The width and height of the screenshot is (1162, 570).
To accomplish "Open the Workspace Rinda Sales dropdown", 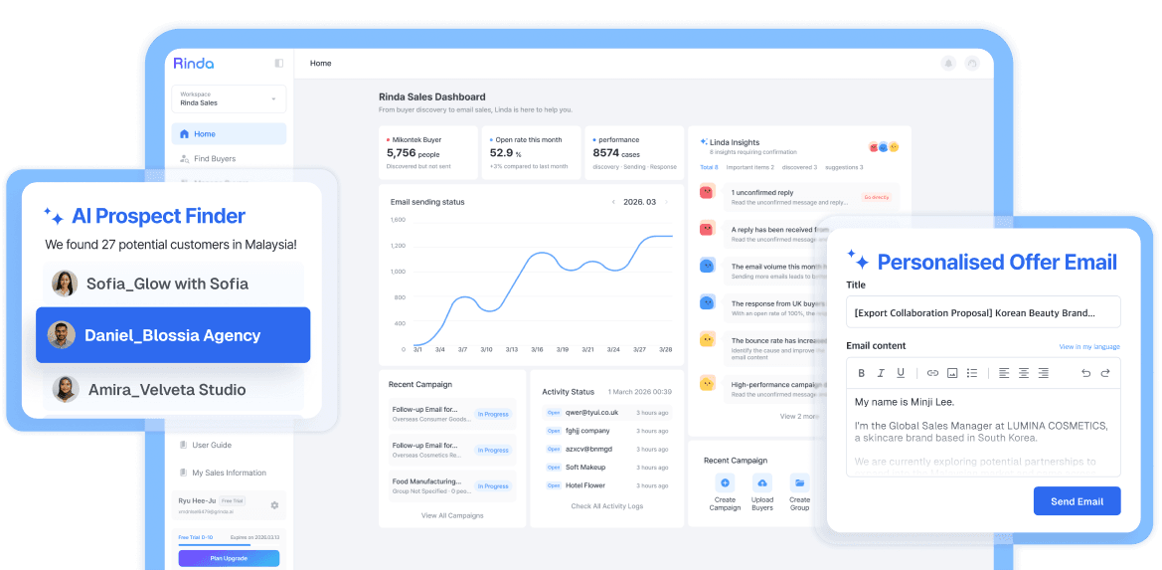I will pos(229,98).
